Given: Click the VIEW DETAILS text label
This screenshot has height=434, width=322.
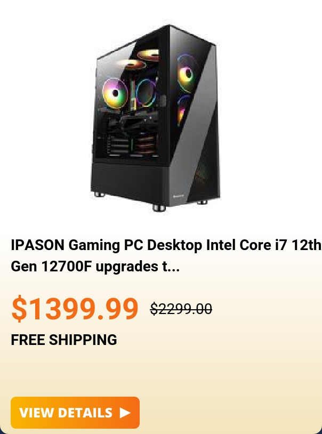Looking at the screenshot, I should click(x=66, y=413).
